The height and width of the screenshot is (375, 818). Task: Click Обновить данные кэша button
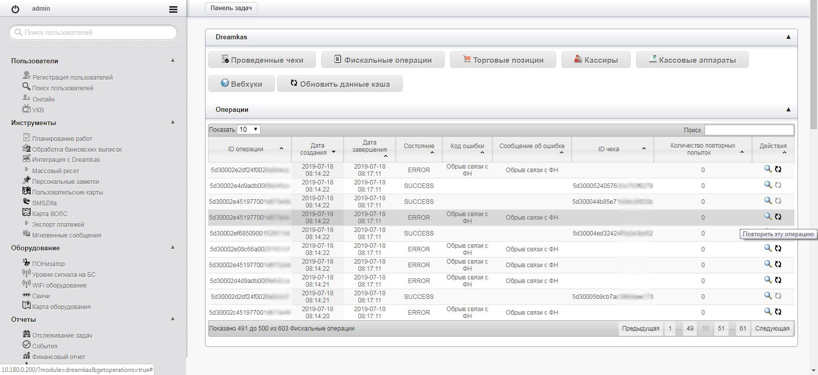click(339, 84)
